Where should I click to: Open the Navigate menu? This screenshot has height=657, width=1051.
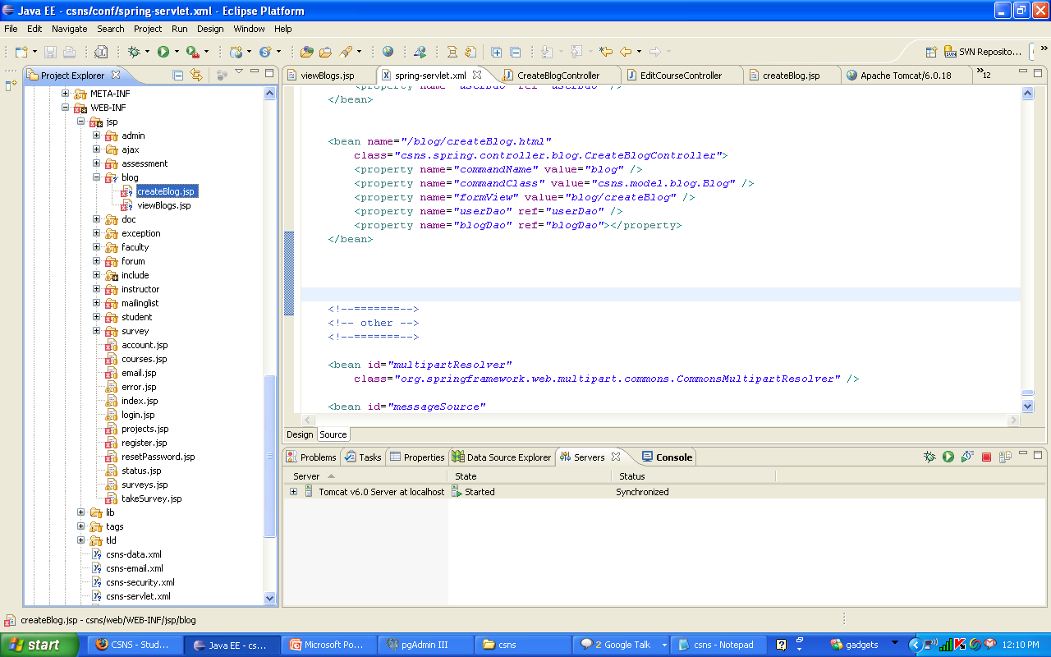pyautogui.click(x=69, y=29)
